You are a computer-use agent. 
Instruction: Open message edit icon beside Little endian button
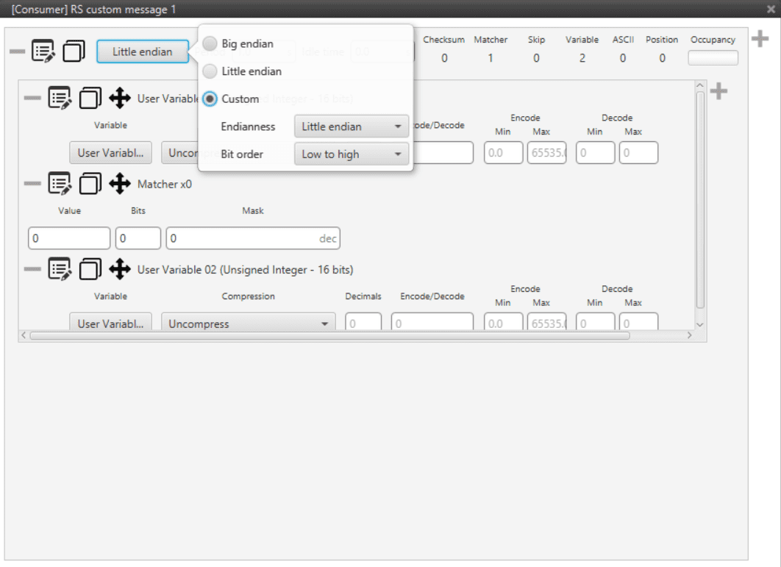[43, 51]
